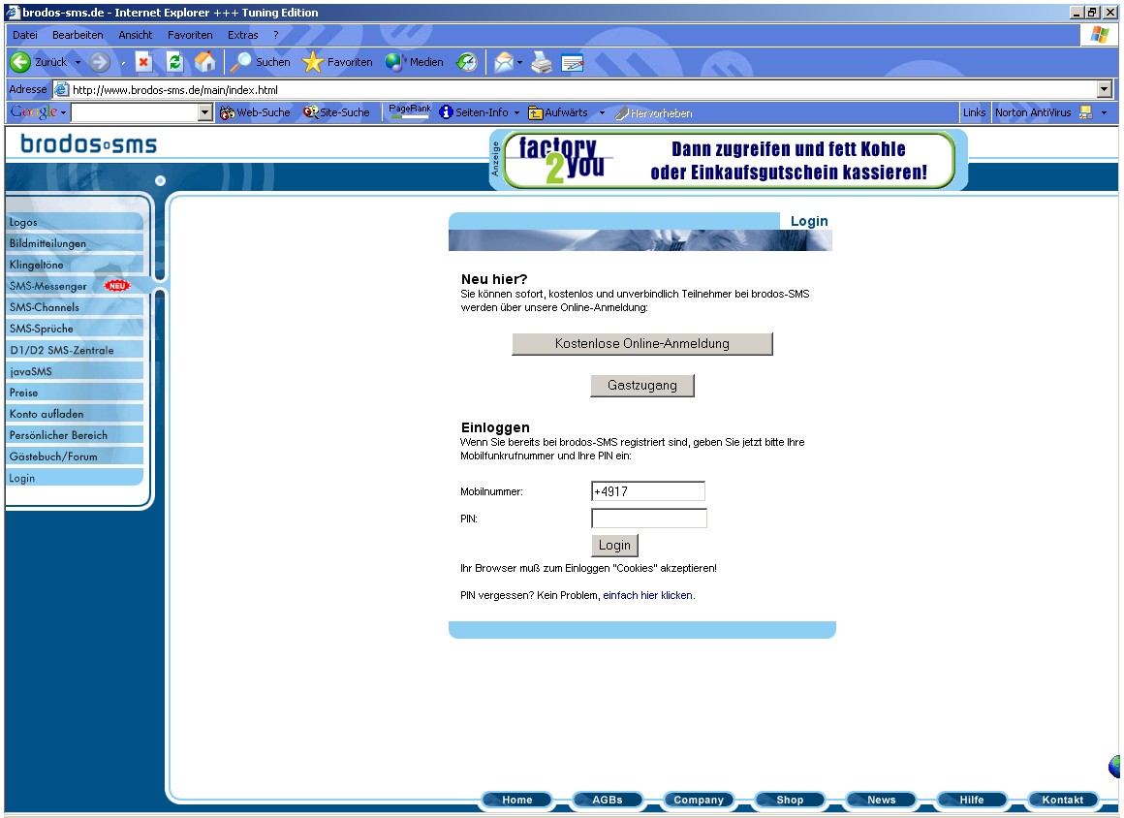Go to Bildmitteilungen in sidebar
1124x818 pixels.
click(75, 243)
